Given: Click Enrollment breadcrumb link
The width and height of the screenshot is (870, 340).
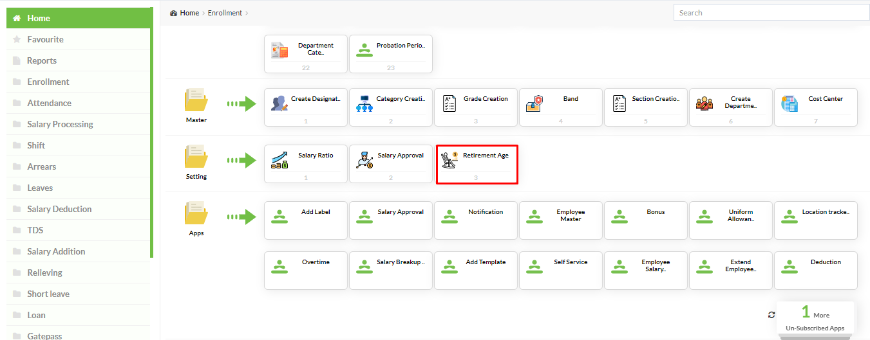Looking at the screenshot, I should 225,13.
